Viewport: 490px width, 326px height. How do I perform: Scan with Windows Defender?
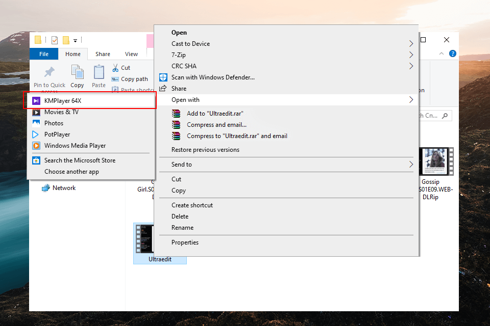tap(212, 77)
